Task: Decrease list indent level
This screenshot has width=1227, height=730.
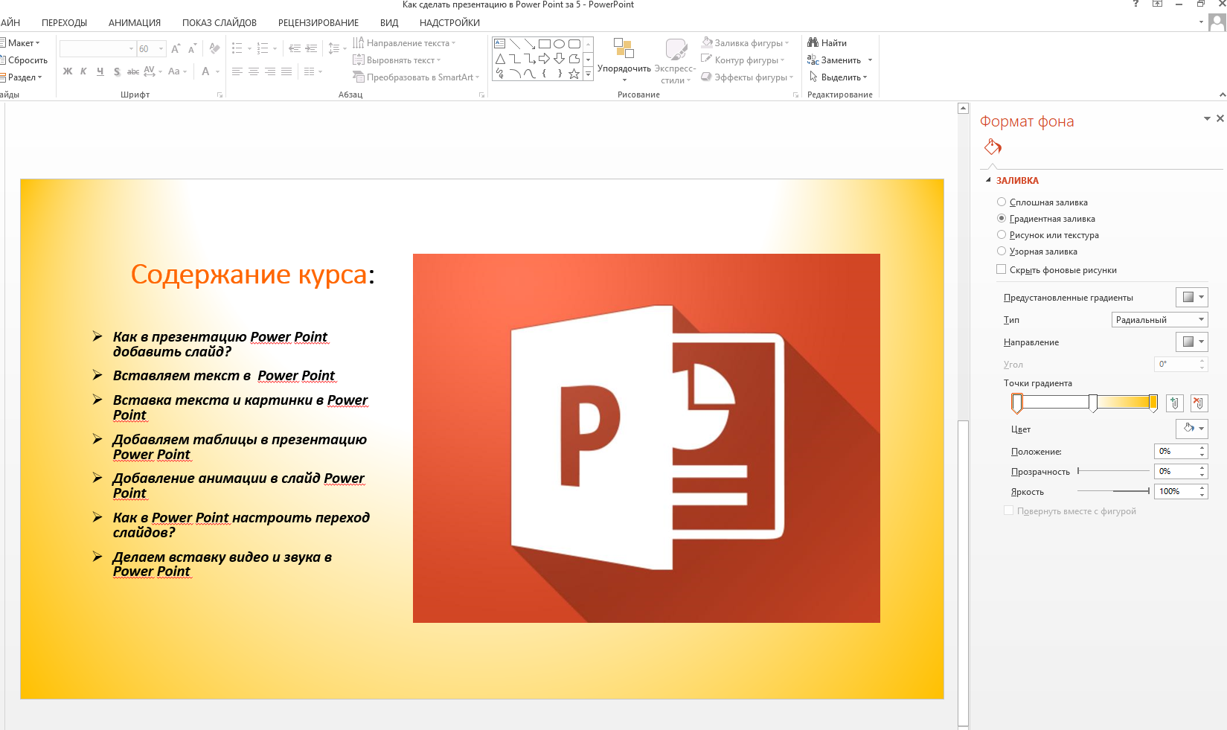Action: (295, 49)
